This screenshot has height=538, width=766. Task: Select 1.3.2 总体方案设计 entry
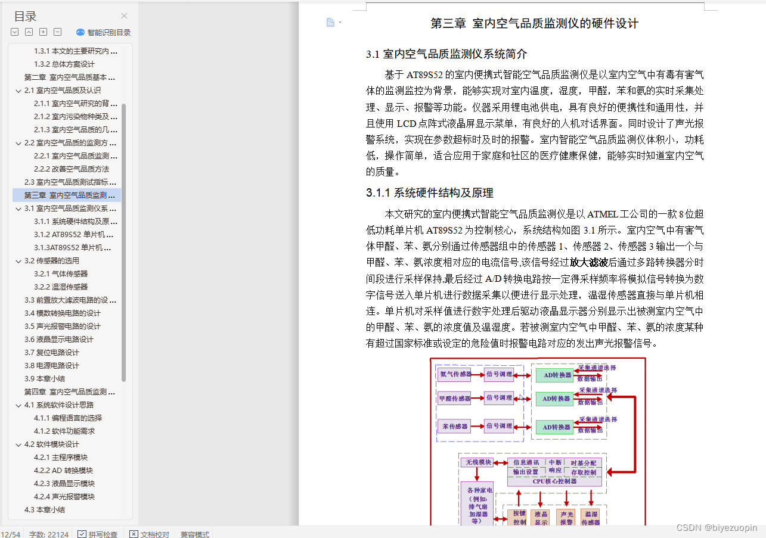tap(64, 64)
